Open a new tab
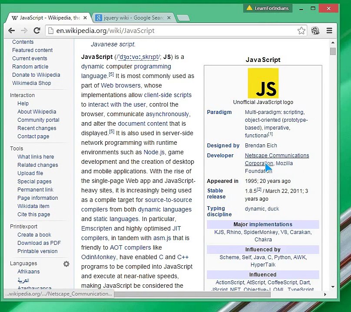The width and height of the screenshot is (351, 312). coord(183,18)
